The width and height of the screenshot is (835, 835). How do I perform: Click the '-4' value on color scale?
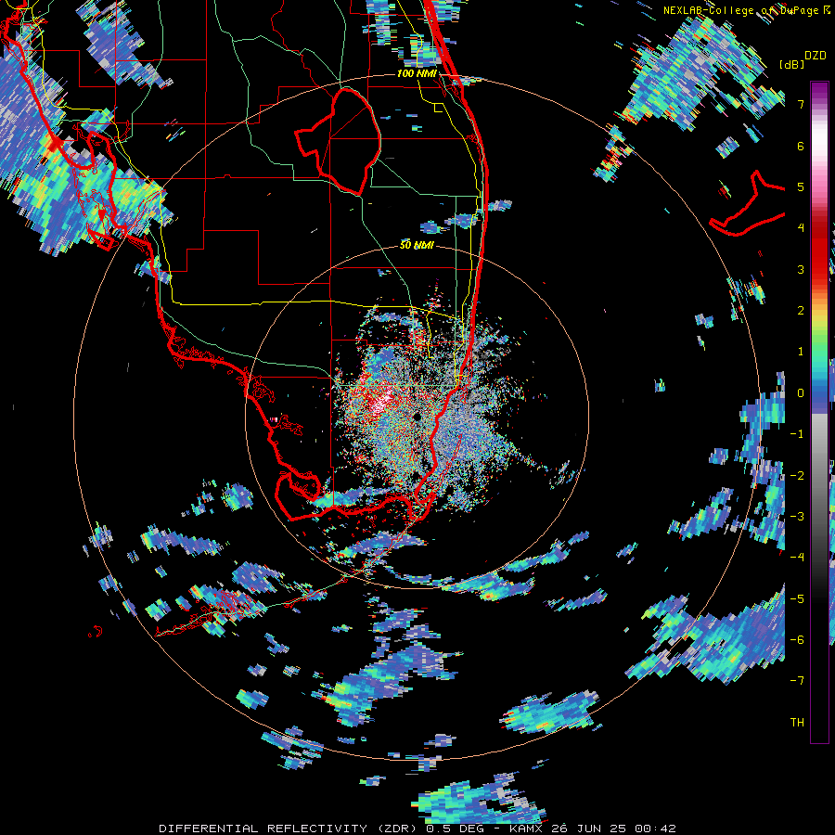coord(797,557)
